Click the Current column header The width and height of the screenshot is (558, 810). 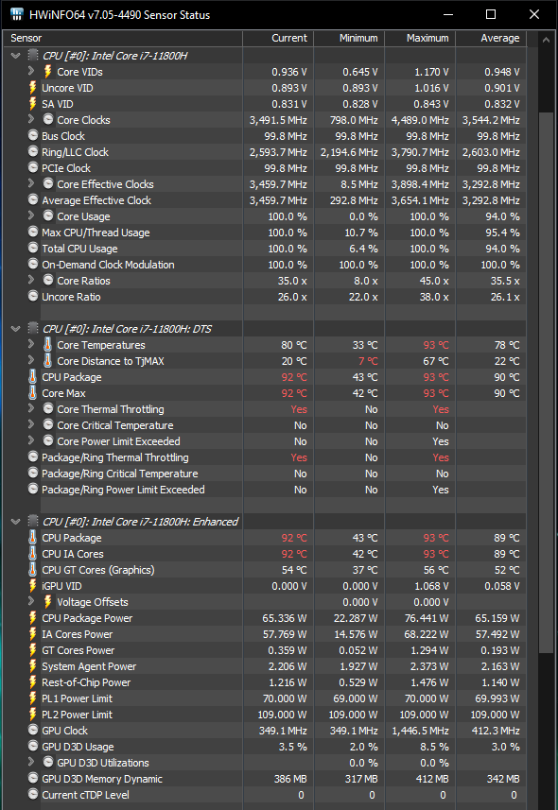click(278, 38)
